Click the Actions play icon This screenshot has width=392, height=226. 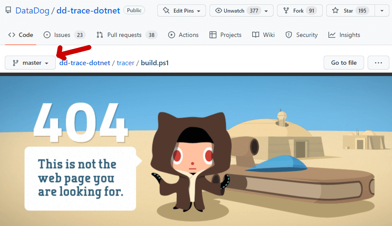pos(172,35)
